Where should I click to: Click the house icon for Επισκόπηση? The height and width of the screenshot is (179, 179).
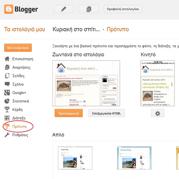pyautogui.click(x=7, y=59)
